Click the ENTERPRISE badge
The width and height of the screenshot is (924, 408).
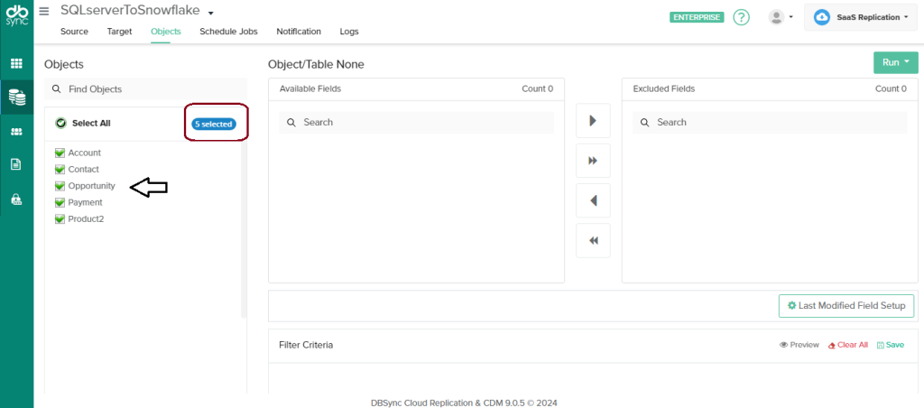(697, 17)
